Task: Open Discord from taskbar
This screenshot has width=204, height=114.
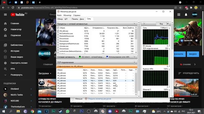Action: tap(110, 111)
